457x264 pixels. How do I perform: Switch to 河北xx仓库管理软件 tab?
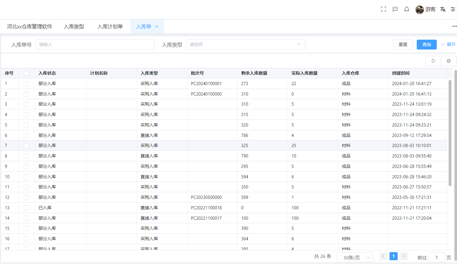tap(30, 27)
